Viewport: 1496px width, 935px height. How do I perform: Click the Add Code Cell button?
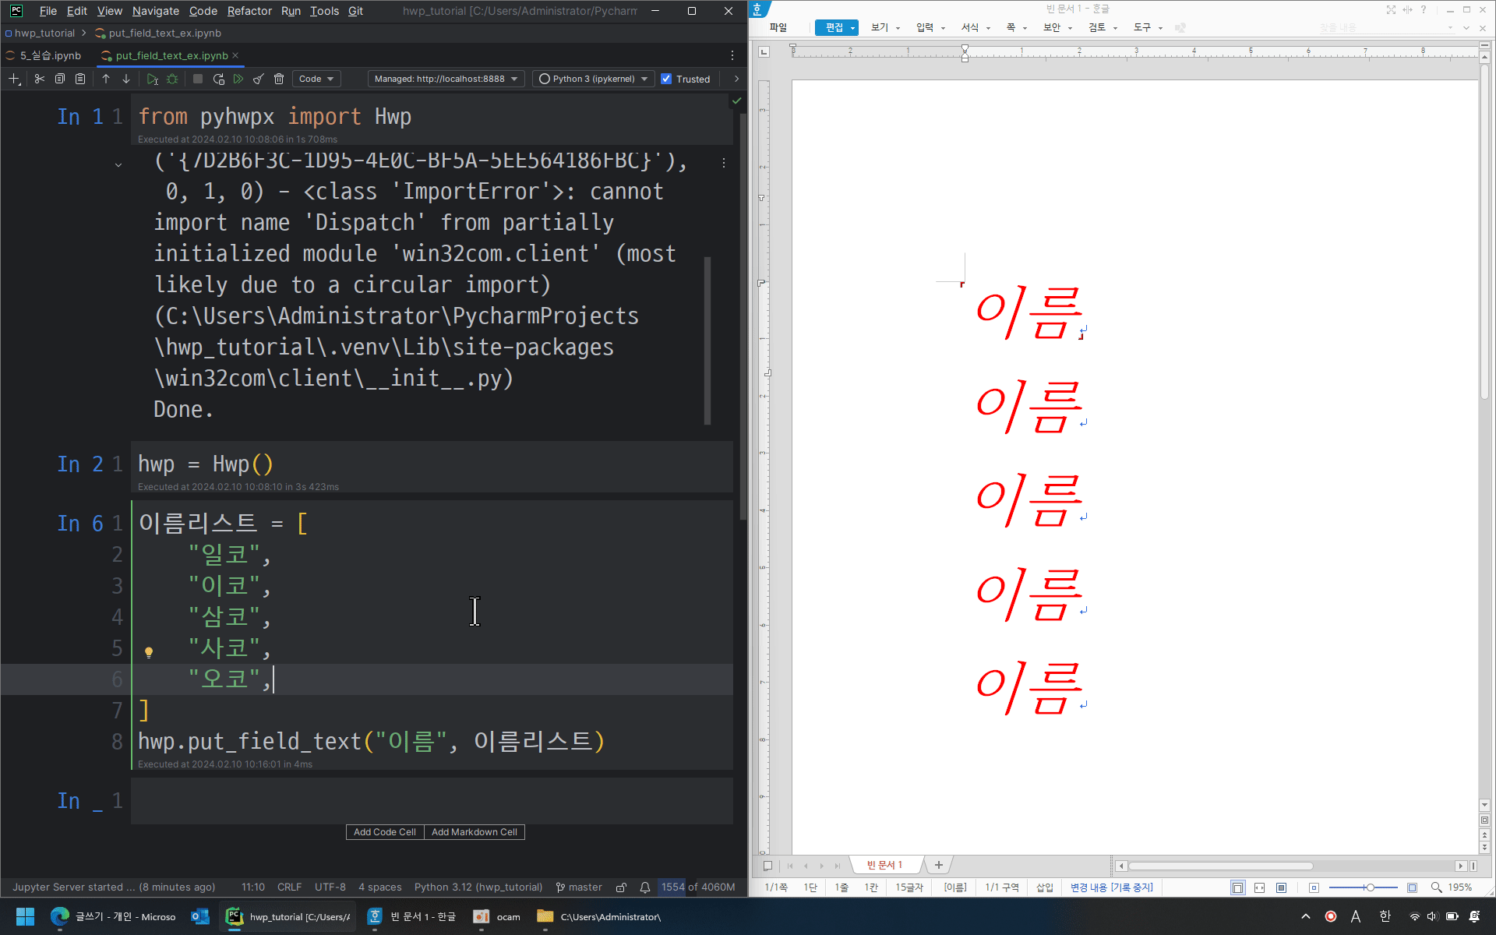click(384, 832)
